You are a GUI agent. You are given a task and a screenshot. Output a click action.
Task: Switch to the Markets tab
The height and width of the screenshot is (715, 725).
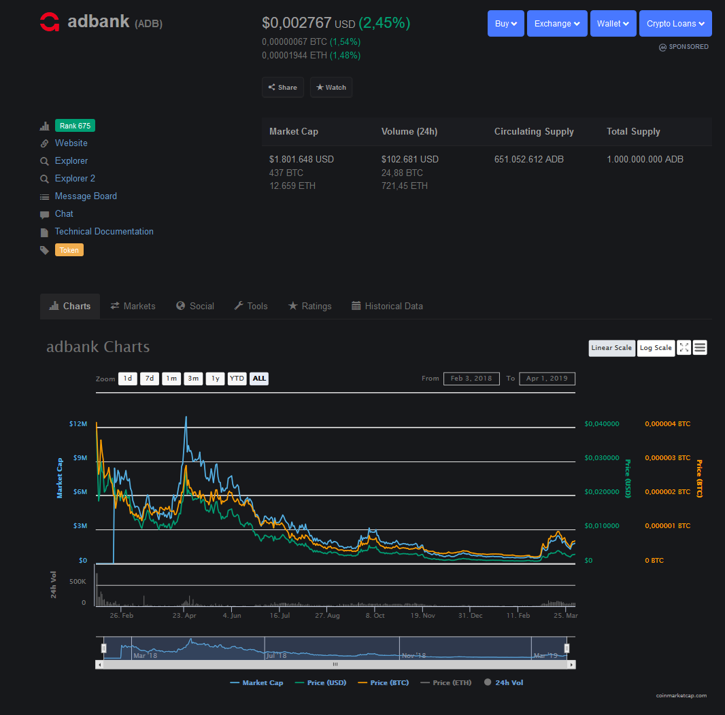(133, 306)
